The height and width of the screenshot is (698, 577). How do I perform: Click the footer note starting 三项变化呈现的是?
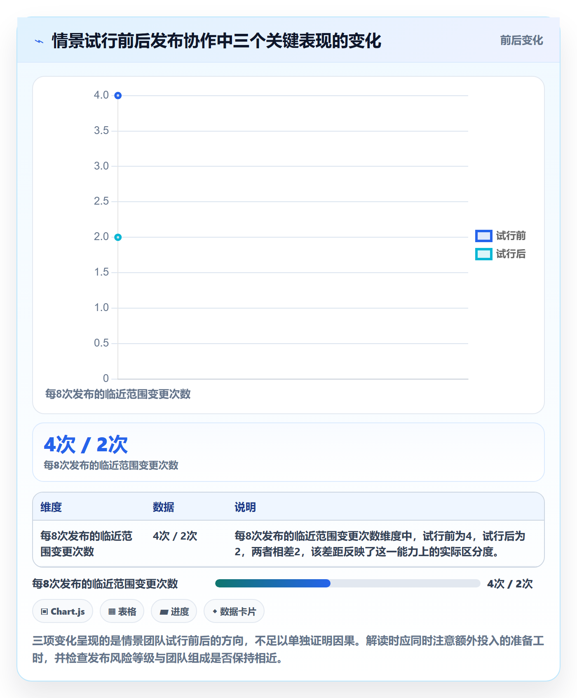(x=288, y=649)
